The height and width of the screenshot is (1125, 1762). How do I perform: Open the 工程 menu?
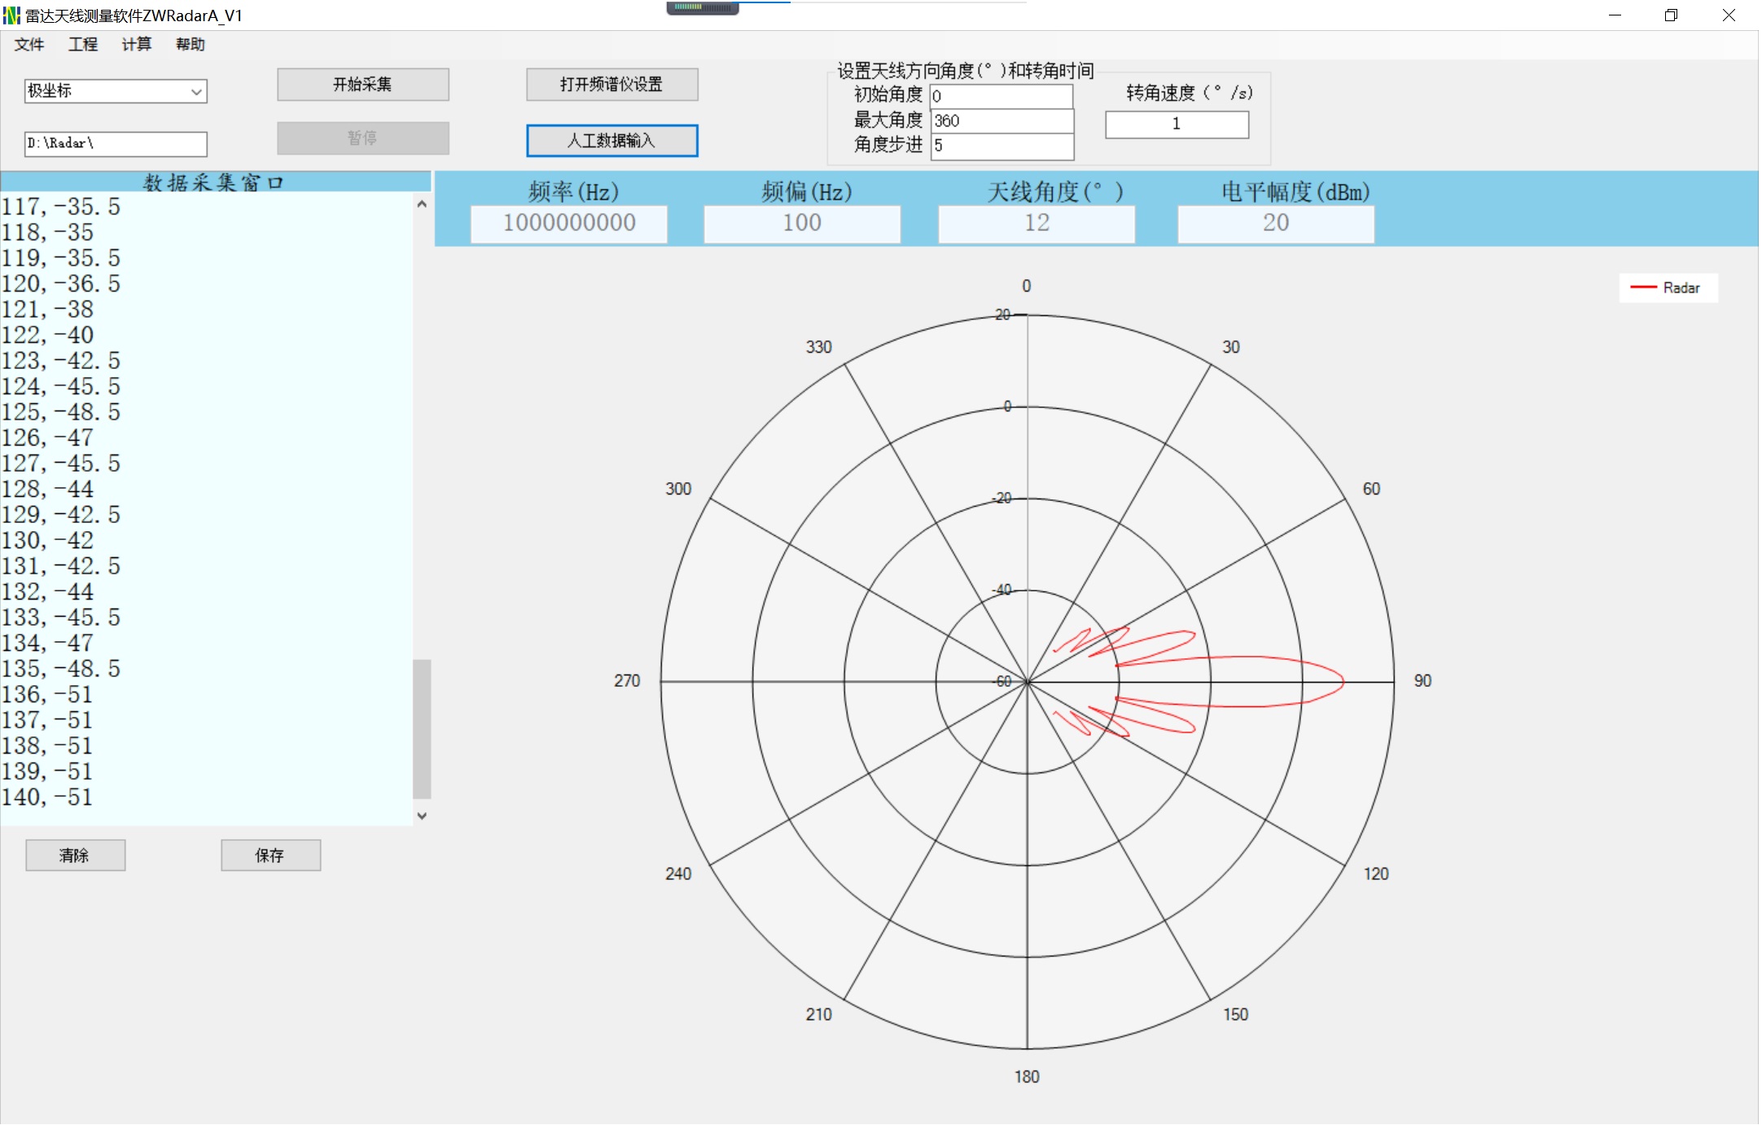(83, 45)
